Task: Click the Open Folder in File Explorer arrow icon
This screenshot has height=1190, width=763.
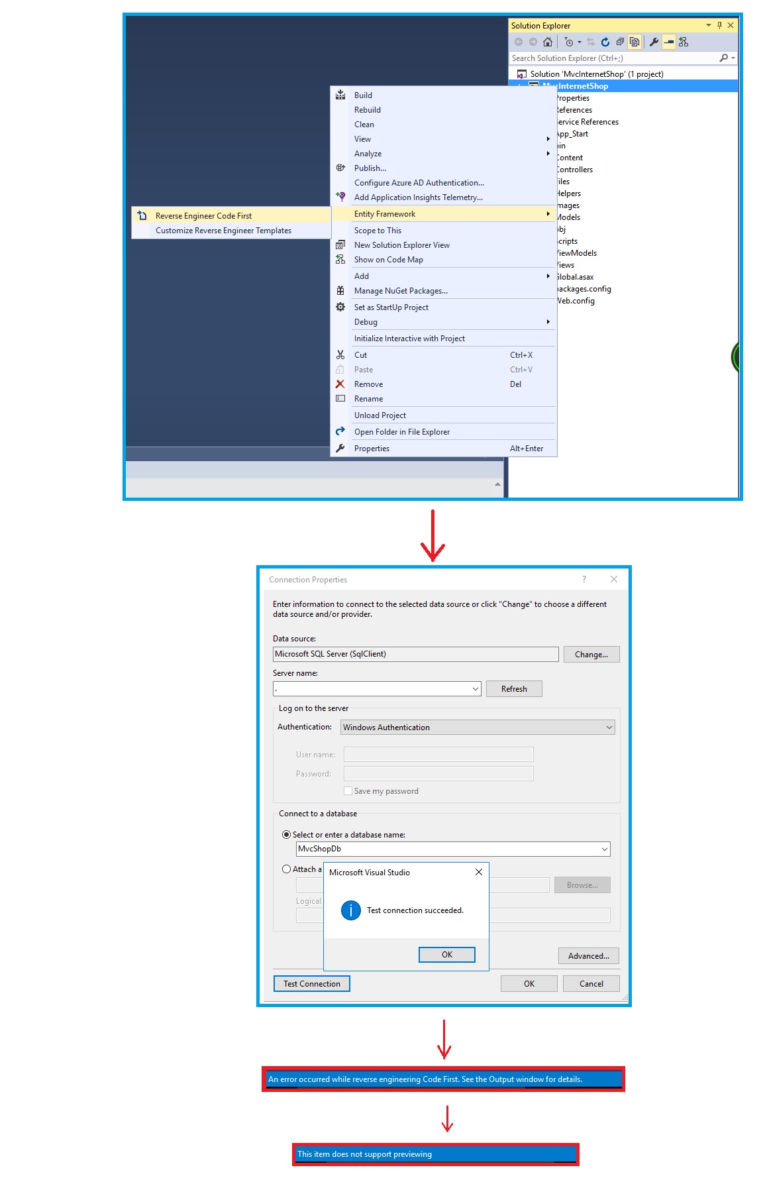Action: [340, 431]
